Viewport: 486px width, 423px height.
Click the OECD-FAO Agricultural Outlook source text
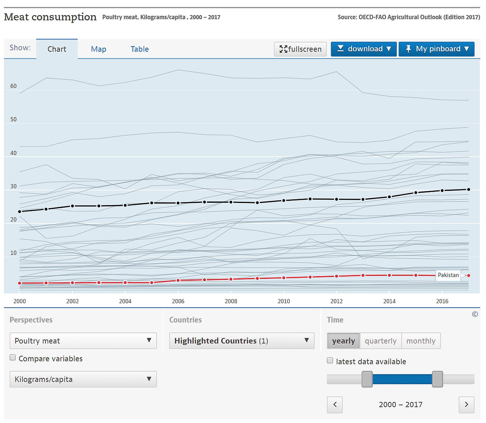click(x=409, y=17)
